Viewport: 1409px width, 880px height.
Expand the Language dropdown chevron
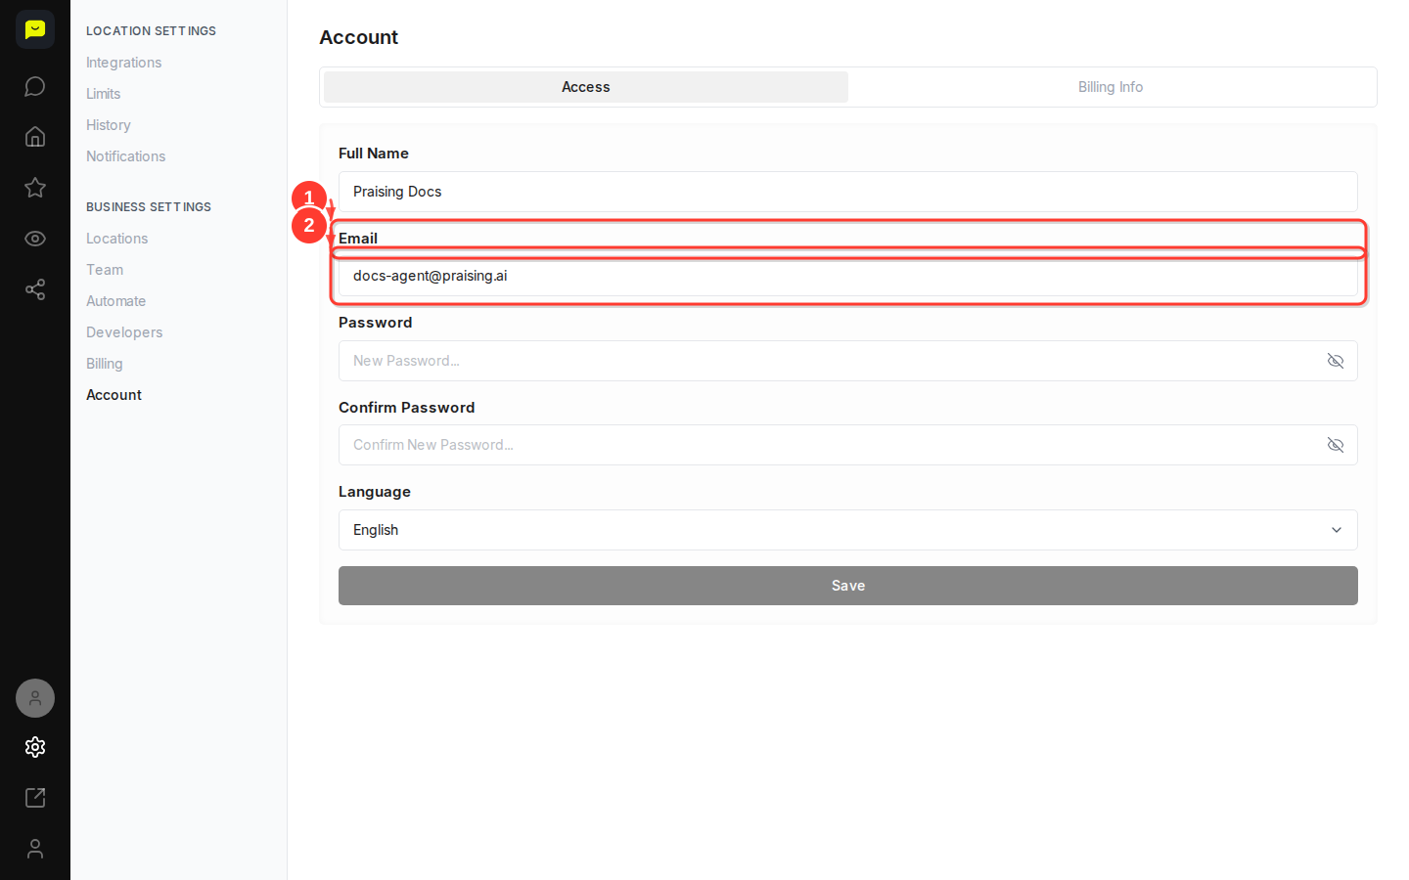[x=1337, y=530]
